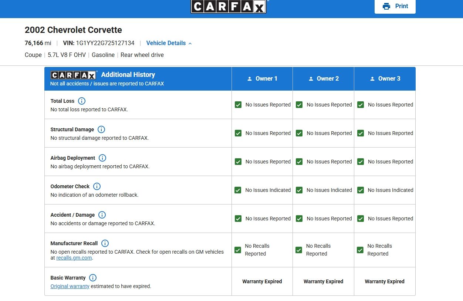Click the Rear wheel drive text
The height and width of the screenshot is (301, 463).
pos(142,55)
